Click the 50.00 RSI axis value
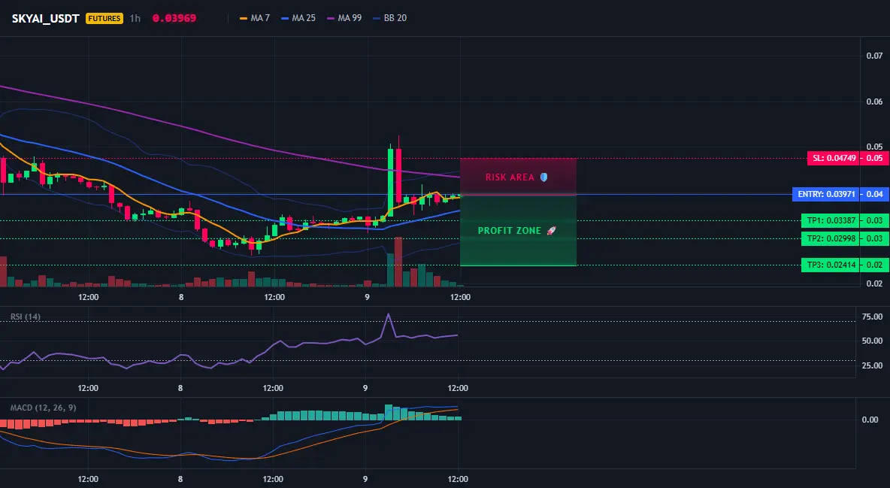Viewport: 890px width, 488px height. click(873, 341)
